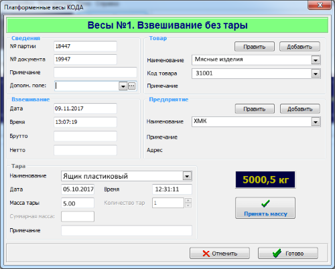Click the Дополн. поле input box
335x269 pixels.
pyautogui.click(x=86, y=86)
